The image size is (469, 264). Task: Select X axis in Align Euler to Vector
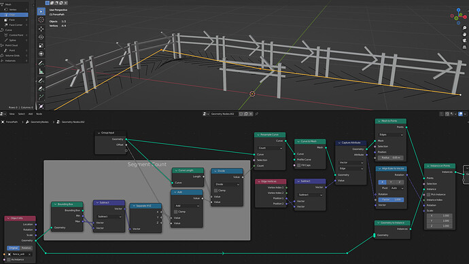[382, 182]
